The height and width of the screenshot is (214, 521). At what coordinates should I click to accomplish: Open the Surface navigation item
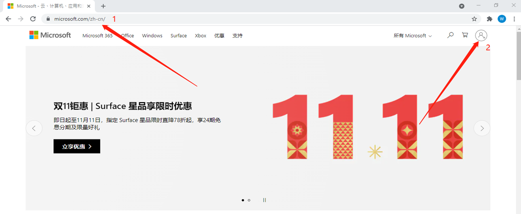pyautogui.click(x=179, y=36)
